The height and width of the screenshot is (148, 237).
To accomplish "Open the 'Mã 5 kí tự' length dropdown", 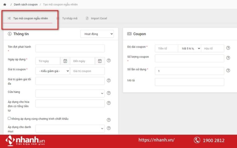I will (x=189, y=48).
